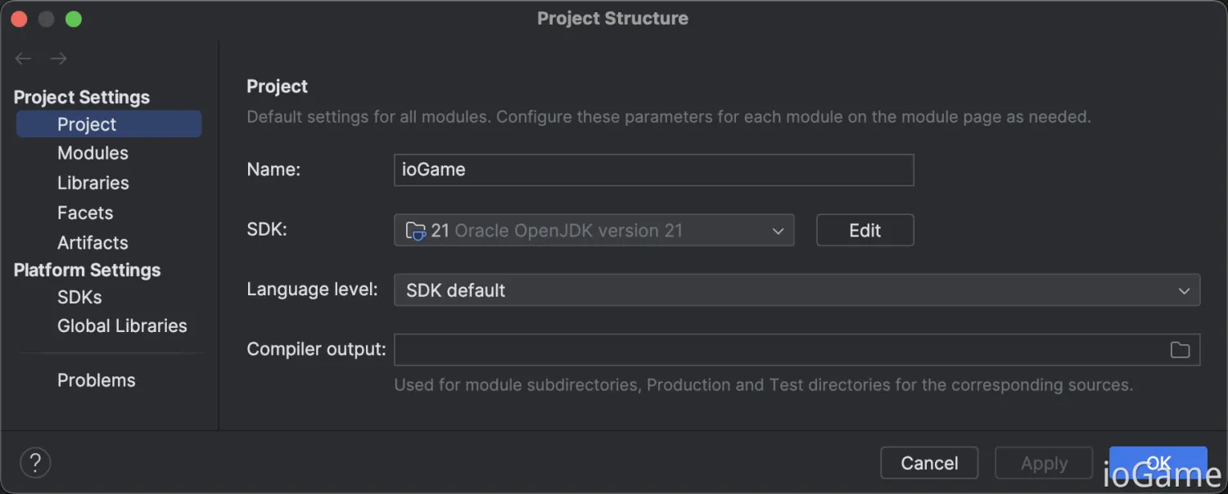Go to the Artifacts page
Image resolution: width=1228 pixels, height=494 pixels.
click(x=93, y=243)
